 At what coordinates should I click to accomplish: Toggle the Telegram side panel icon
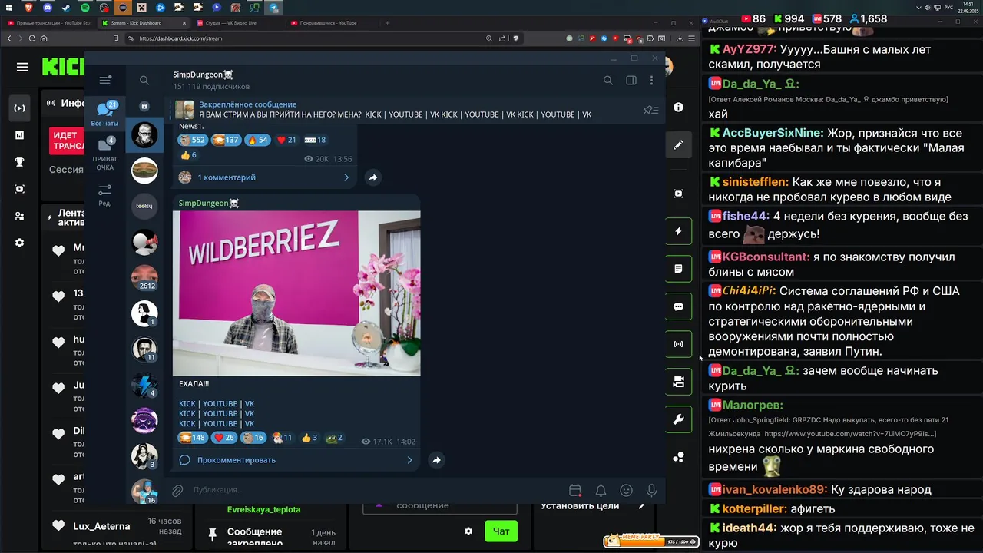[x=631, y=80]
